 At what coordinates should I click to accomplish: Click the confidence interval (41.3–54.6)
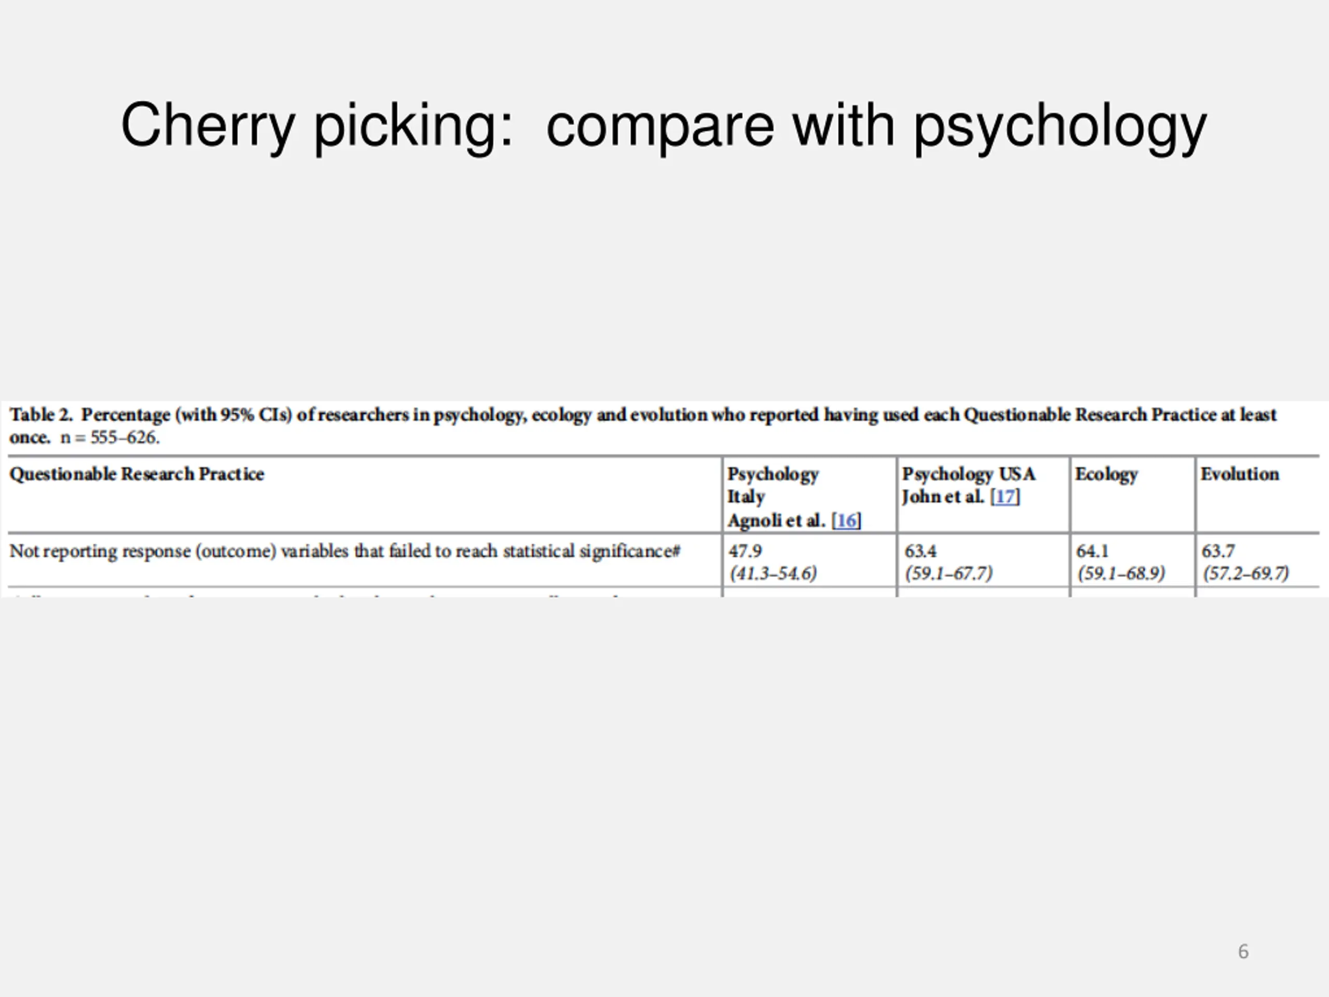click(x=773, y=573)
